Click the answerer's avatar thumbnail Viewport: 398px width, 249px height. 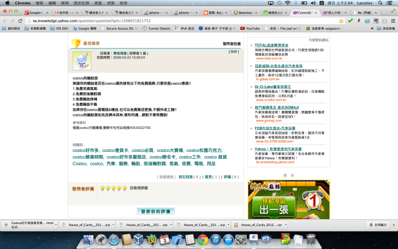tap(82, 60)
